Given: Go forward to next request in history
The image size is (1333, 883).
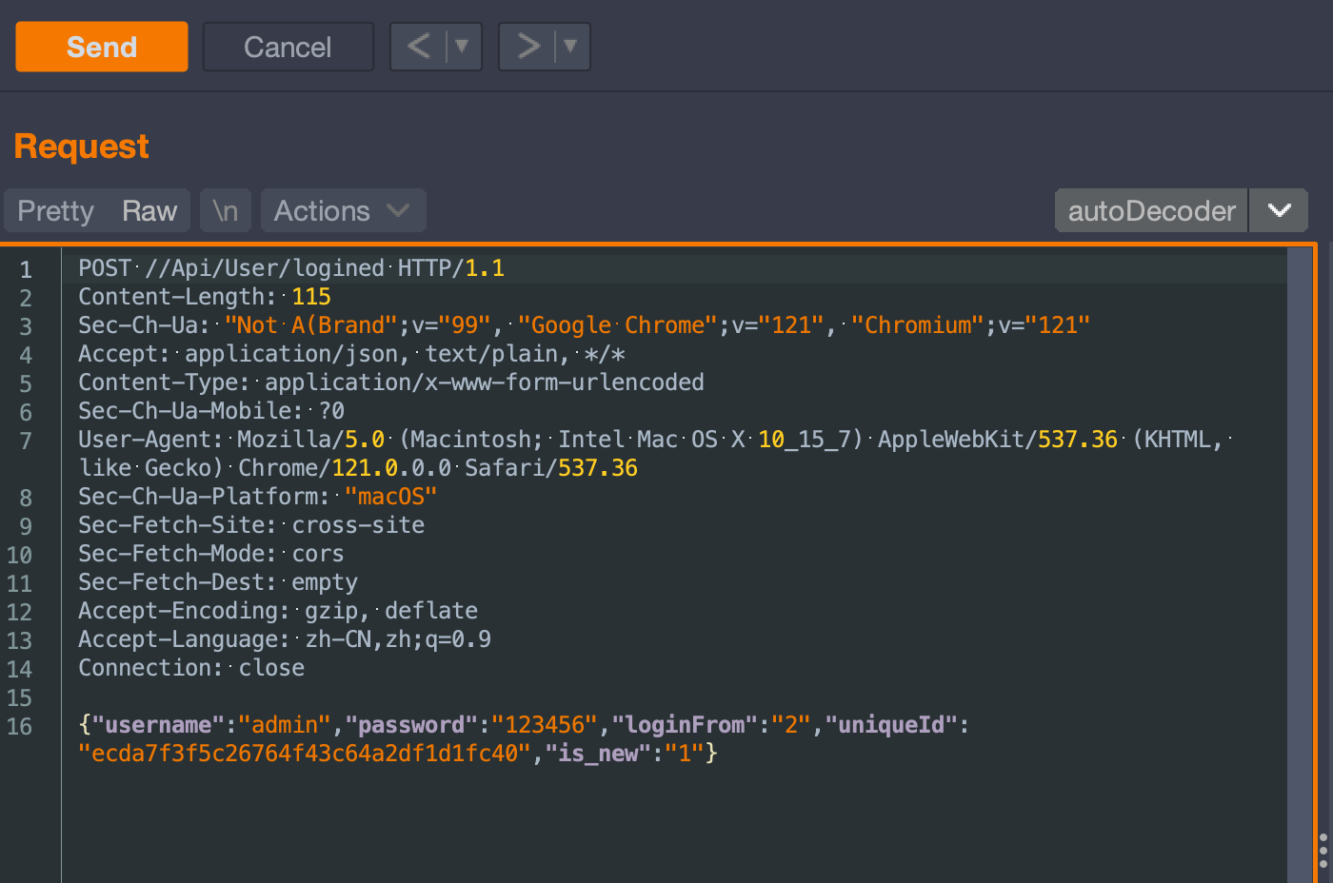Looking at the screenshot, I should (x=527, y=47).
